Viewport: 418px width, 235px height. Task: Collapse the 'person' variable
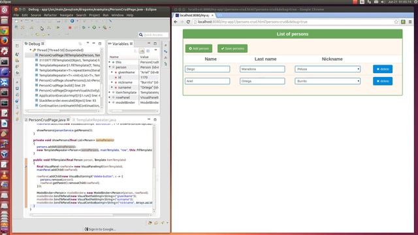110,67
